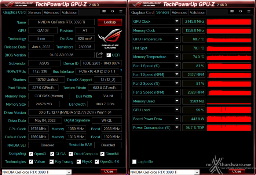This screenshot has width=256, height=175.
Task: Click Close button in Sensors window
Action: pos(237,171)
